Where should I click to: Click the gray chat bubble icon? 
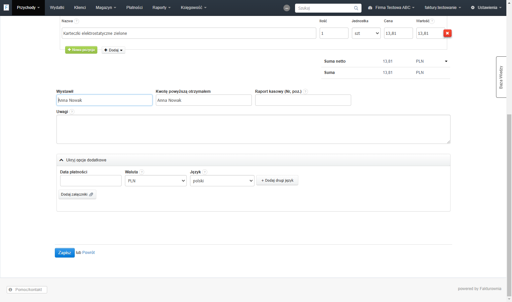[287, 8]
